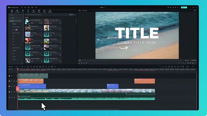
Task: Mute the audio track in timeline
Action: pos(14,97)
